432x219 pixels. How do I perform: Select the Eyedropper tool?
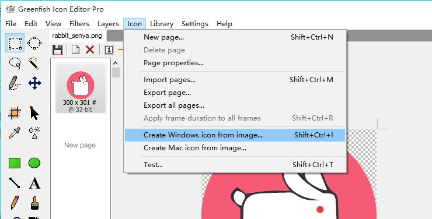coord(15,133)
